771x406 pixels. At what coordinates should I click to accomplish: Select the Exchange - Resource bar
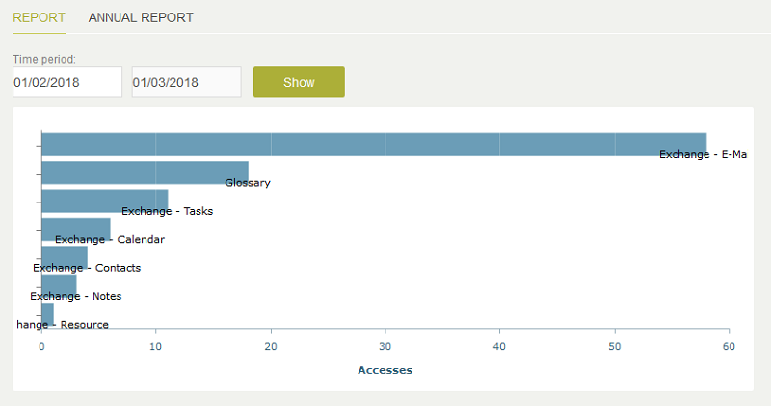tap(47, 314)
